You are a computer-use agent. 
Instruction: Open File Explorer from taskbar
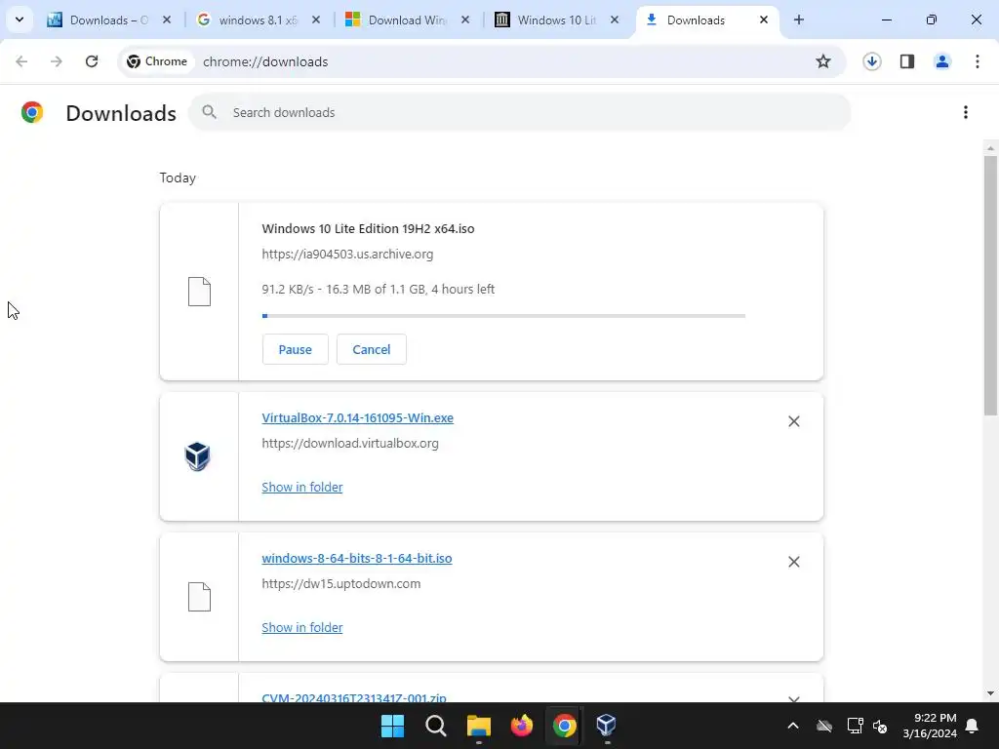point(478,726)
